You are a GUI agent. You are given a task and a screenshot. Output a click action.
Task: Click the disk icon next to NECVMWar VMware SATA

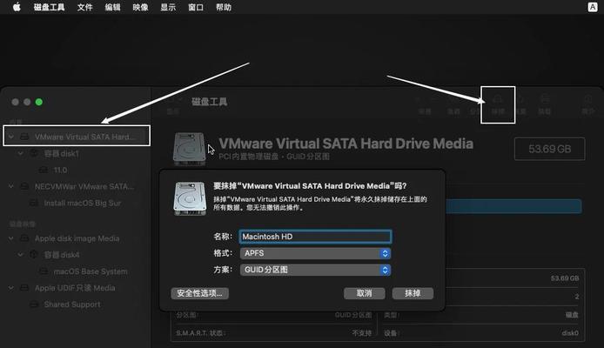[24, 186]
